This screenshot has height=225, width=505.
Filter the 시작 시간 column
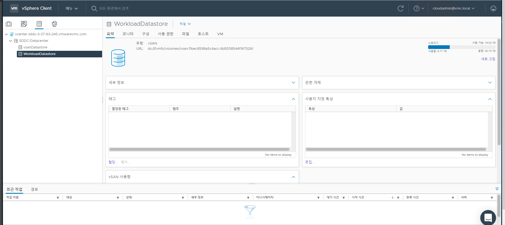coord(398,198)
